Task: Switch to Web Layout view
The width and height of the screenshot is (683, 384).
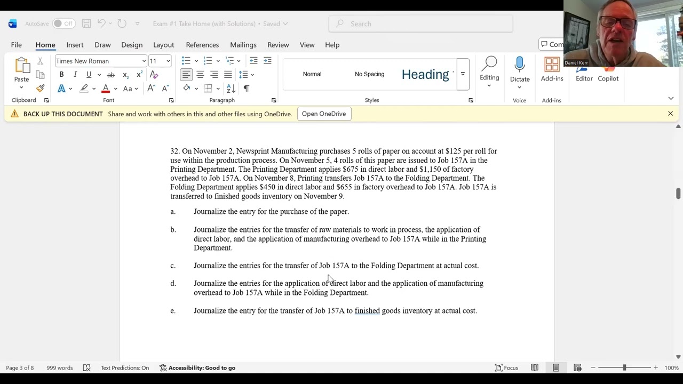Action: point(577,367)
